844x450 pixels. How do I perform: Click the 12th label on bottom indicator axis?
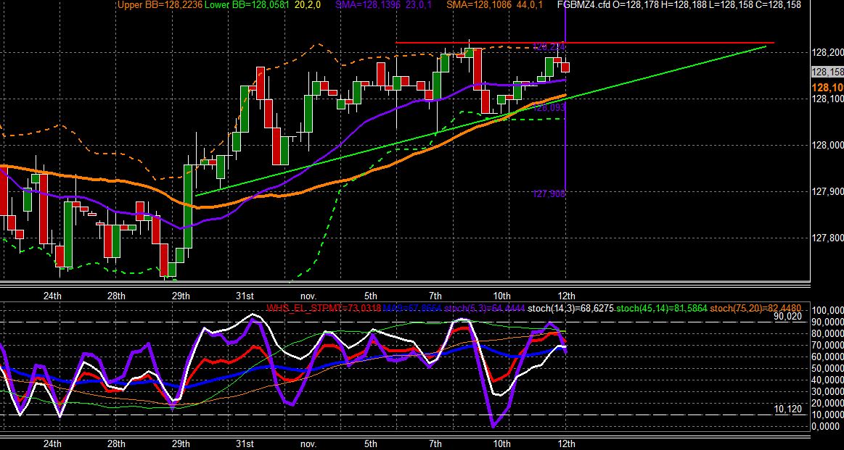pyautogui.click(x=566, y=444)
